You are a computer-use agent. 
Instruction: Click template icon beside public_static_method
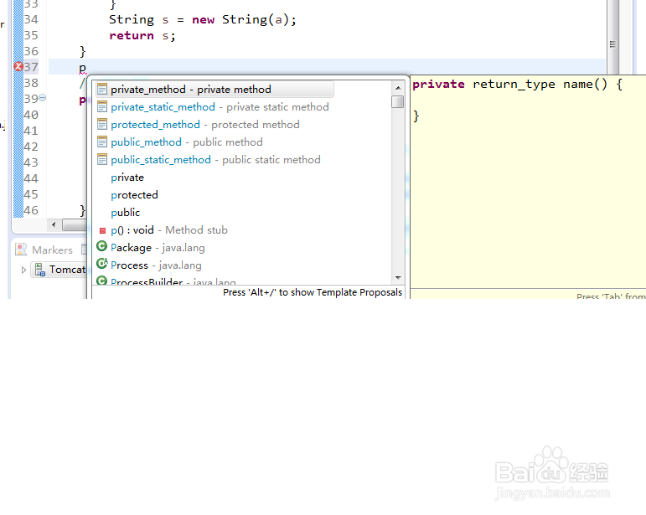[102, 159]
